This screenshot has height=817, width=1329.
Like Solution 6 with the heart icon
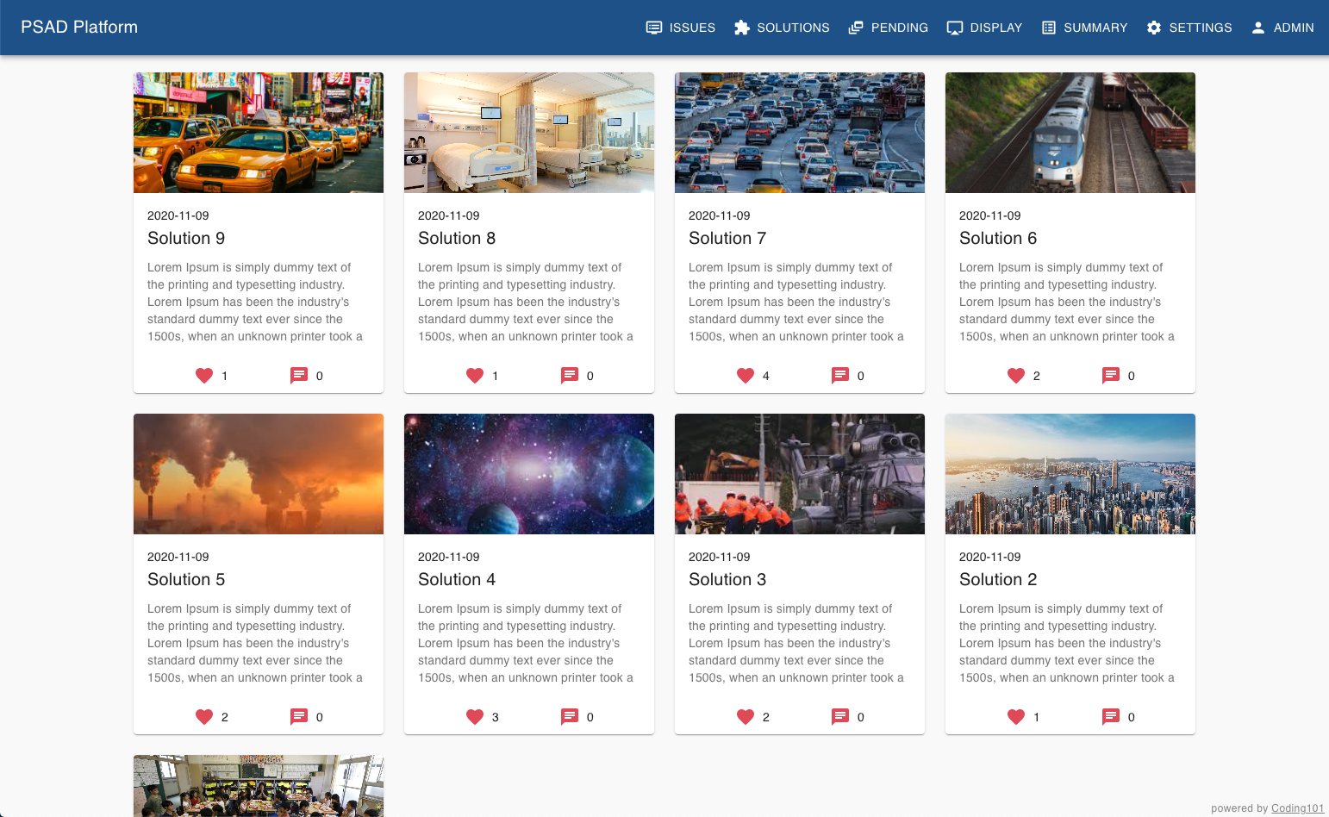(x=1016, y=376)
